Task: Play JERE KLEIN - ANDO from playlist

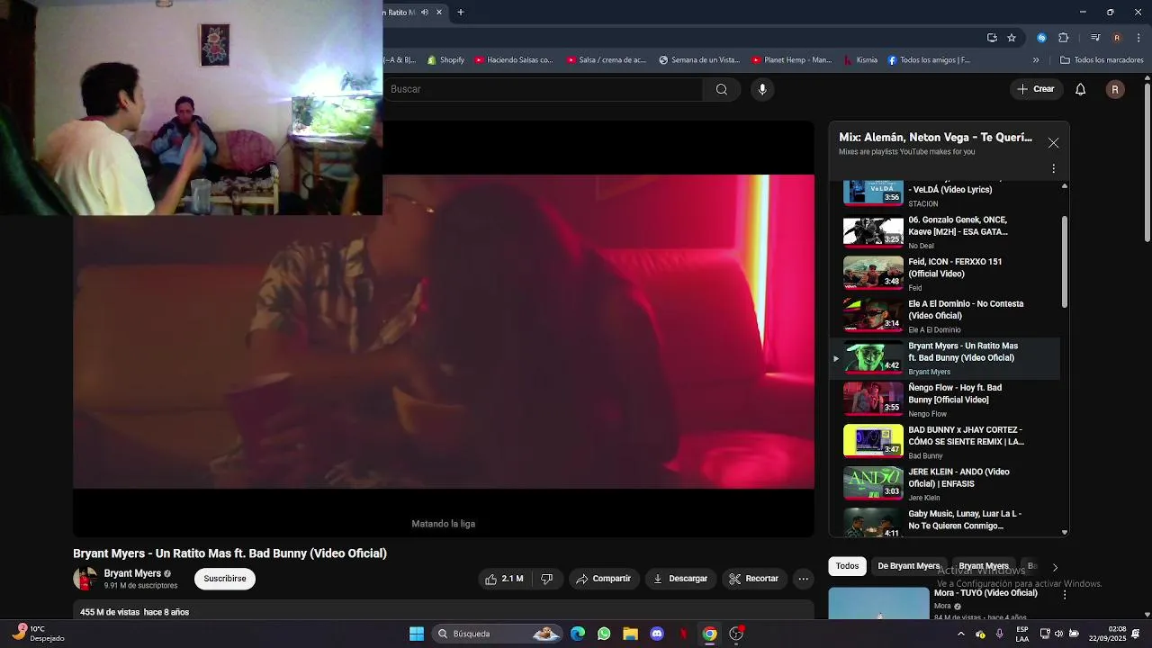Action: pyautogui.click(x=945, y=483)
